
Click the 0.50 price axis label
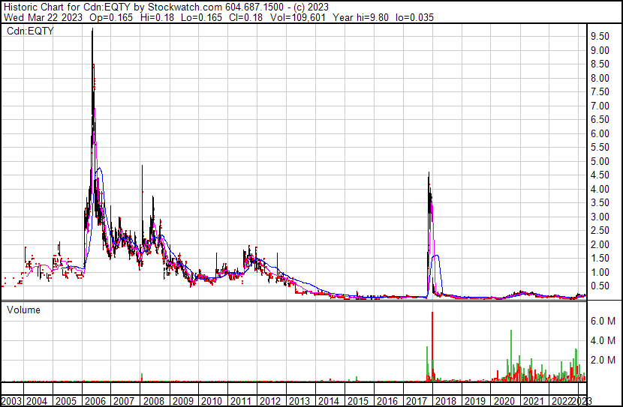pos(599,286)
